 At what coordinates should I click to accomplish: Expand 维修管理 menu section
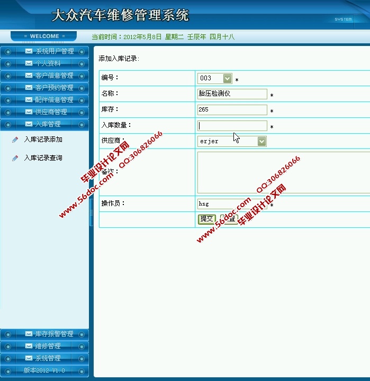(x=44, y=346)
